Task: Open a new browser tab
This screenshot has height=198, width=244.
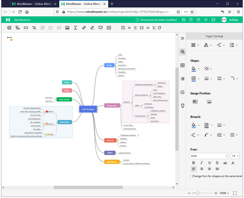Action: tap(112, 4)
